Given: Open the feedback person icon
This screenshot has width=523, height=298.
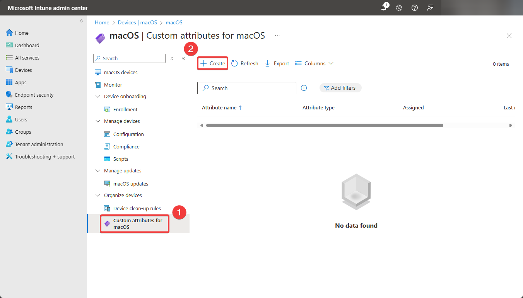Looking at the screenshot, I should [x=430, y=8].
